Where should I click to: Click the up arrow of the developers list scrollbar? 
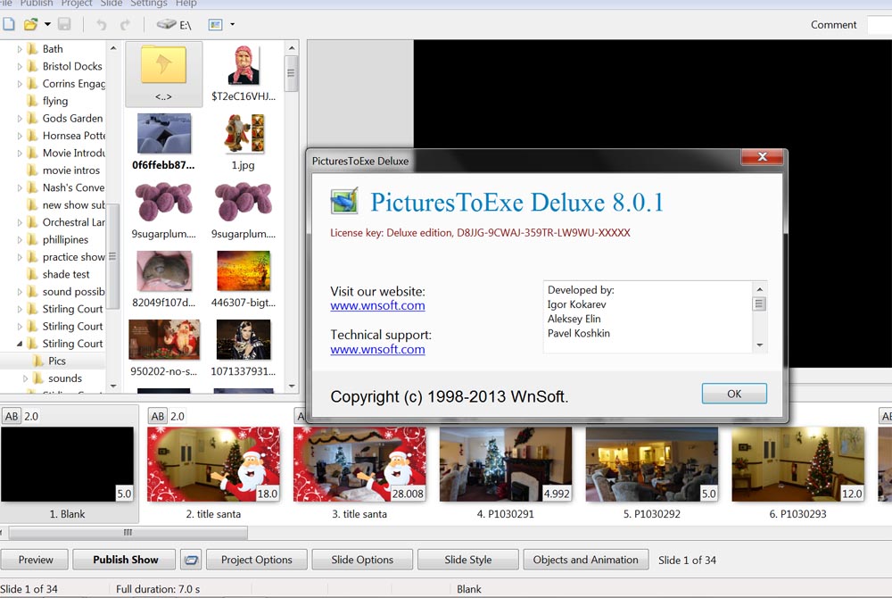[759, 289]
